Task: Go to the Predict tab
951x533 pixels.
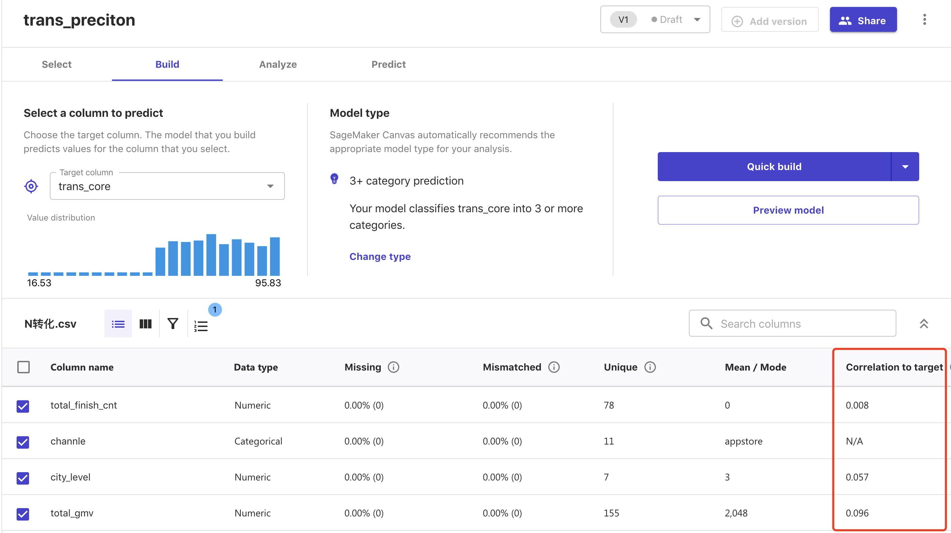Action: coord(388,64)
